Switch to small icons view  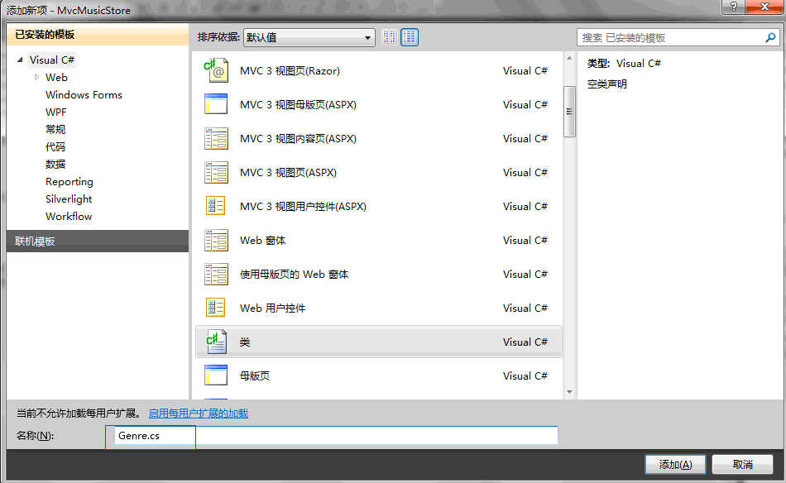pyautogui.click(x=390, y=37)
